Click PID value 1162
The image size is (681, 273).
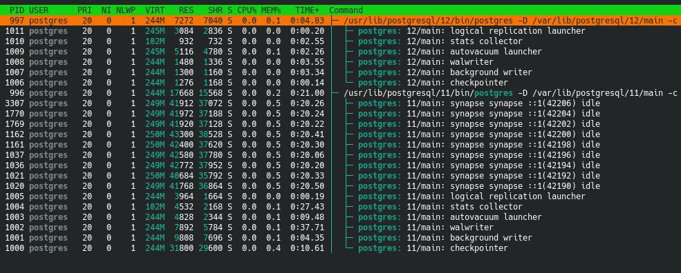(x=15, y=134)
